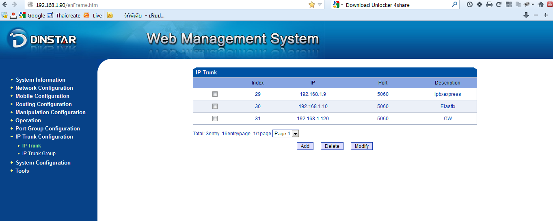Open the downloads arrow icon
The width and height of the screenshot is (553, 221).
pyautogui.click(x=526, y=15)
